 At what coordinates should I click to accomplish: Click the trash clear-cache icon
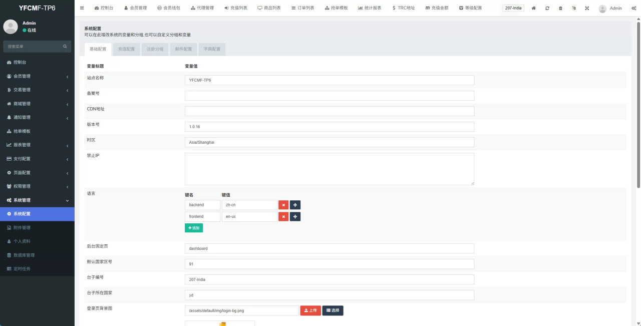pos(560,9)
